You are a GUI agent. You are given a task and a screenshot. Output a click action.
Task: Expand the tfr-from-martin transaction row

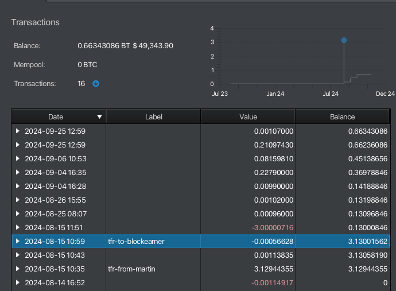tap(18, 269)
